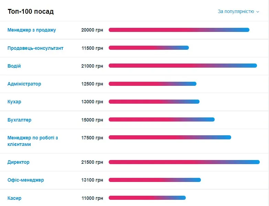Open the "Менеджер з продажу" position link

point(32,30)
